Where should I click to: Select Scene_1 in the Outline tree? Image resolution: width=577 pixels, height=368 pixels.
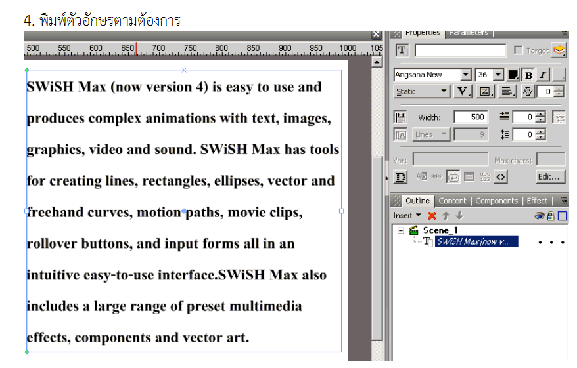pyautogui.click(x=440, y=230)
